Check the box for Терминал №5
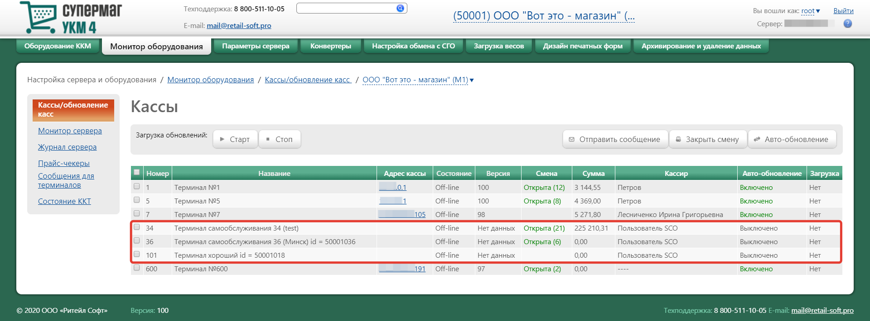 (136, 200)
